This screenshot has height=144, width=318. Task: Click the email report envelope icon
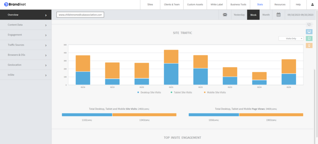point(225,15)
